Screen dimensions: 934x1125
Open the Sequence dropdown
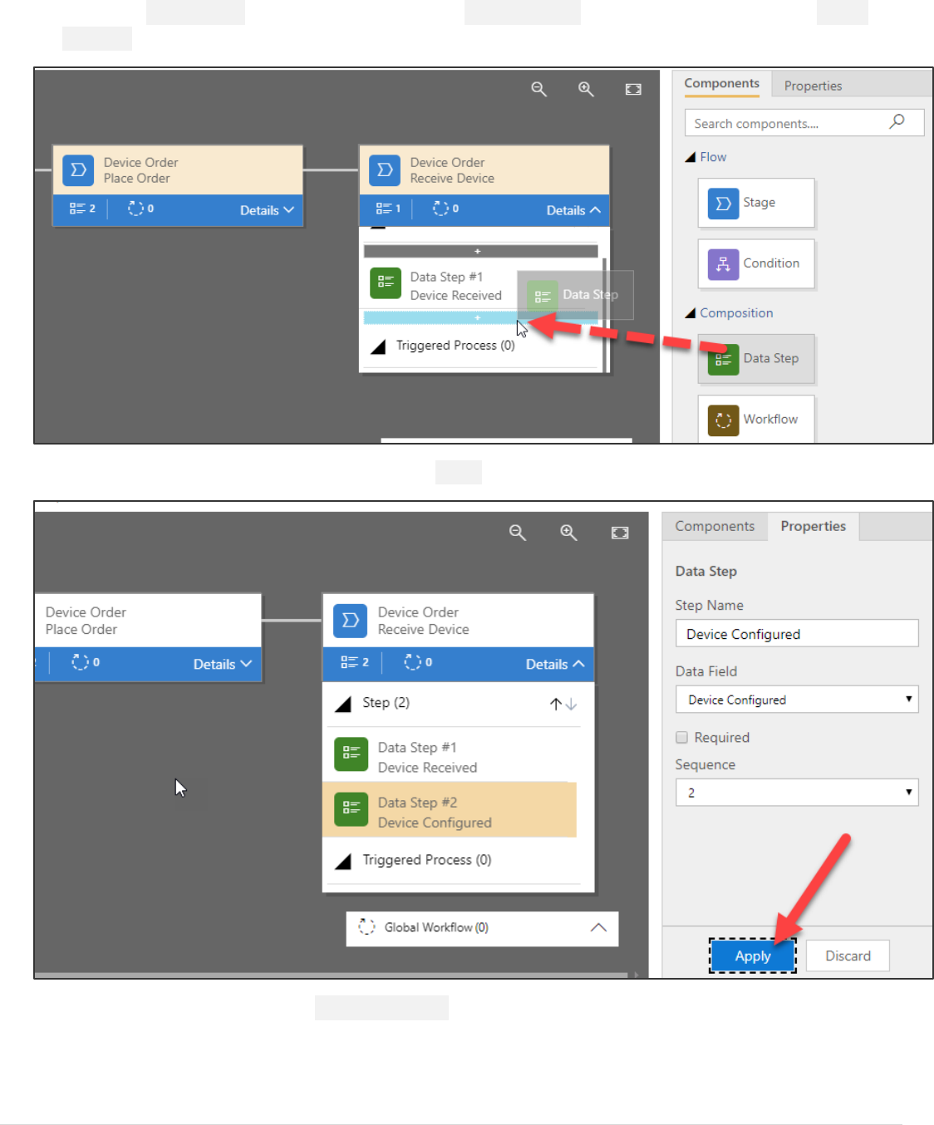[x=797, y=793]
